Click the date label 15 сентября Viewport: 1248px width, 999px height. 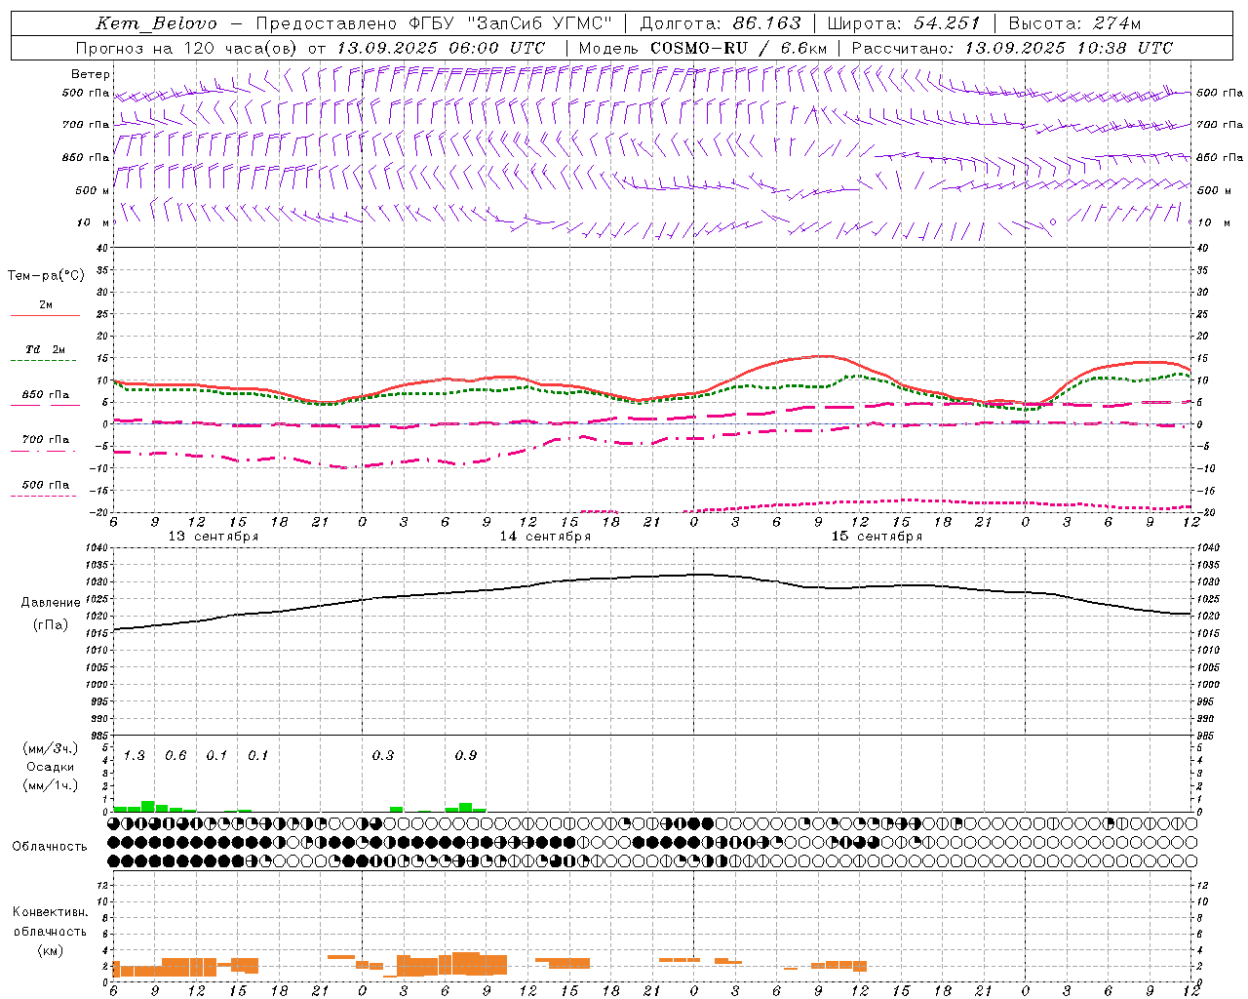[877, 537]
